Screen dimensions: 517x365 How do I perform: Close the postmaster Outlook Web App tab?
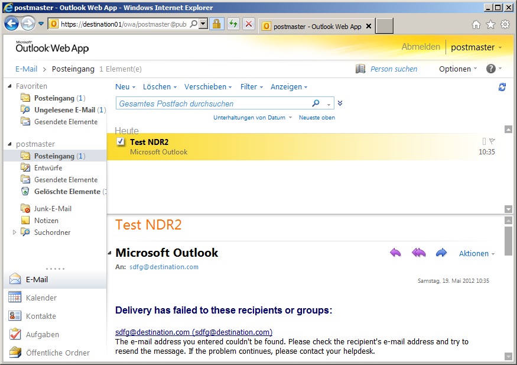tap(369, 26)
